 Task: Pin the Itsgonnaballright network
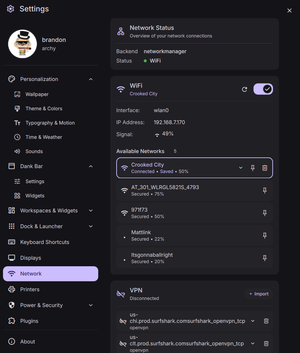point(265,258)
